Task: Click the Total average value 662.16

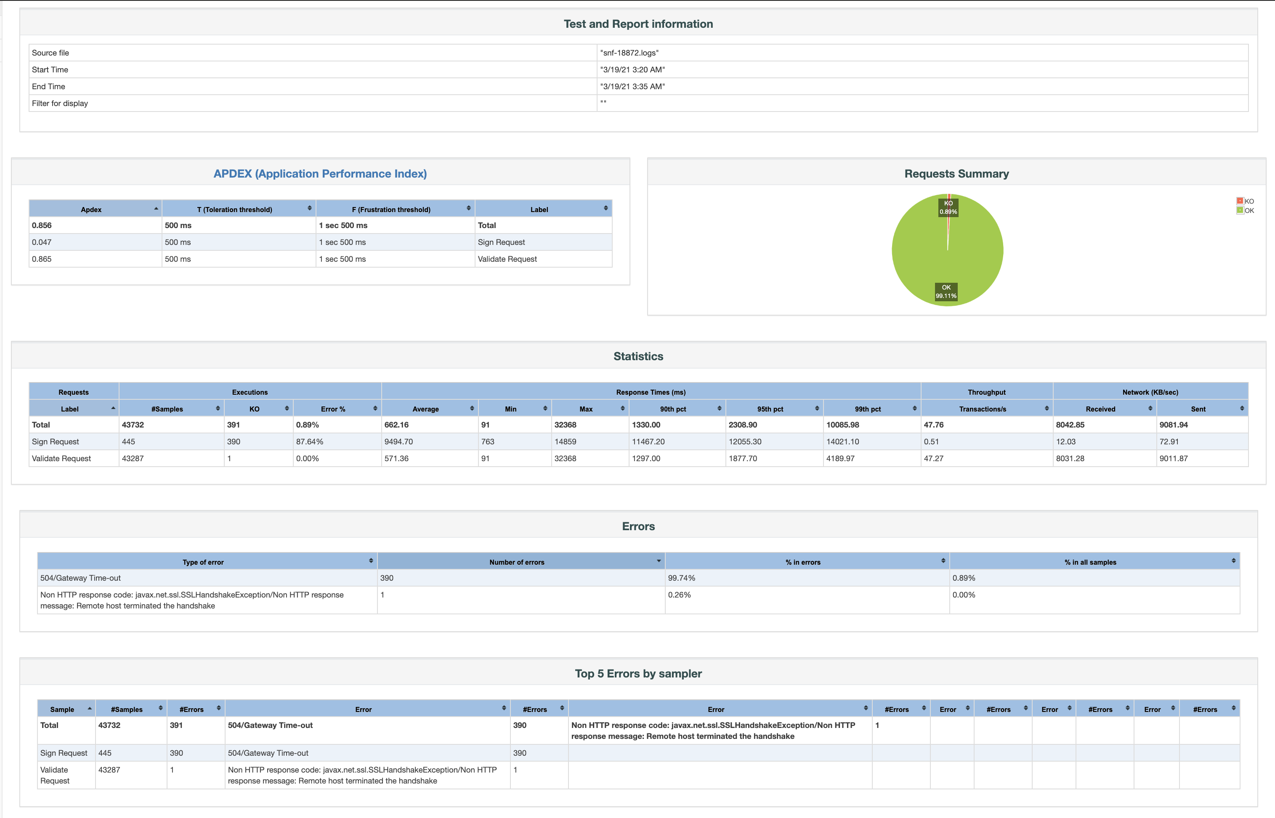Action: pyautogui.click(x=397, y=425)
